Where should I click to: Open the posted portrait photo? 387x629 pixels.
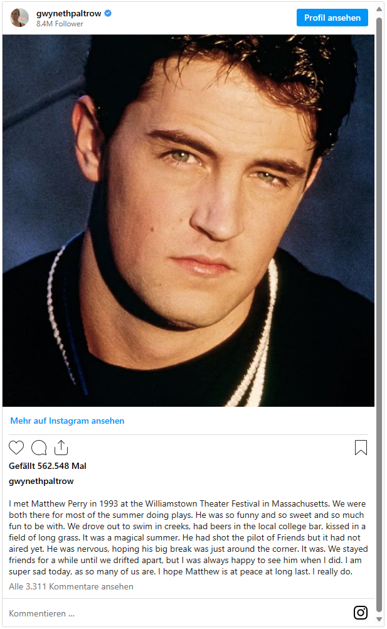(x=188, y=220)
